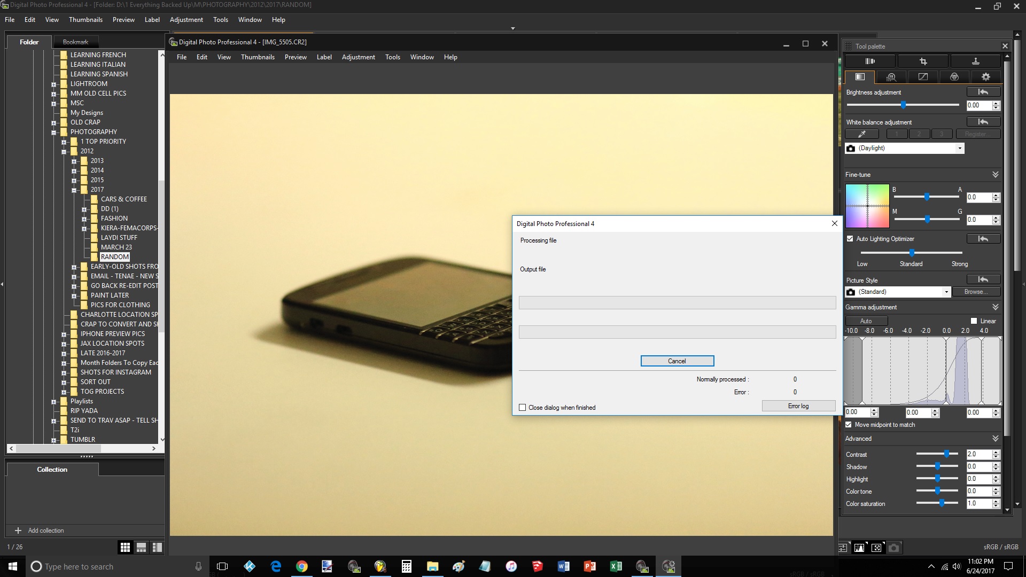Screen dimensions: 1026x577
Task: Open the Standard Picture Style dropdown
Action: pos(946,292)
